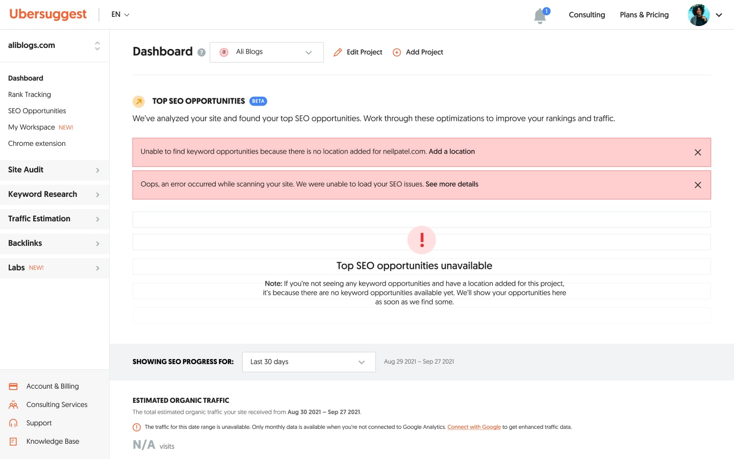Dismiss the scanning error banner
Image resolution: width=734 pixels, height=459 pixels.
tap(698, 185)
